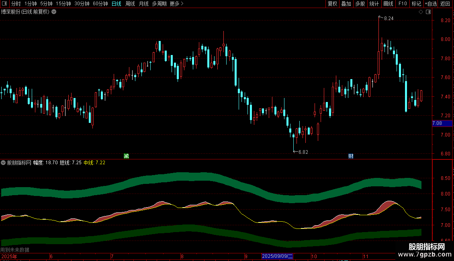Image resolution: width=454 pixels, height=261 pixels.
Task: Click the 7.08 price marker on the axis
Action: (x=442, y=123)
